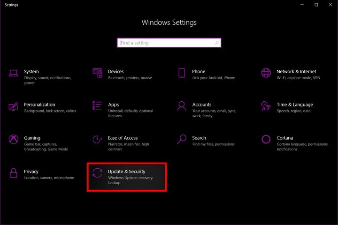Open Ease of Access title

[x=123, y=138]
